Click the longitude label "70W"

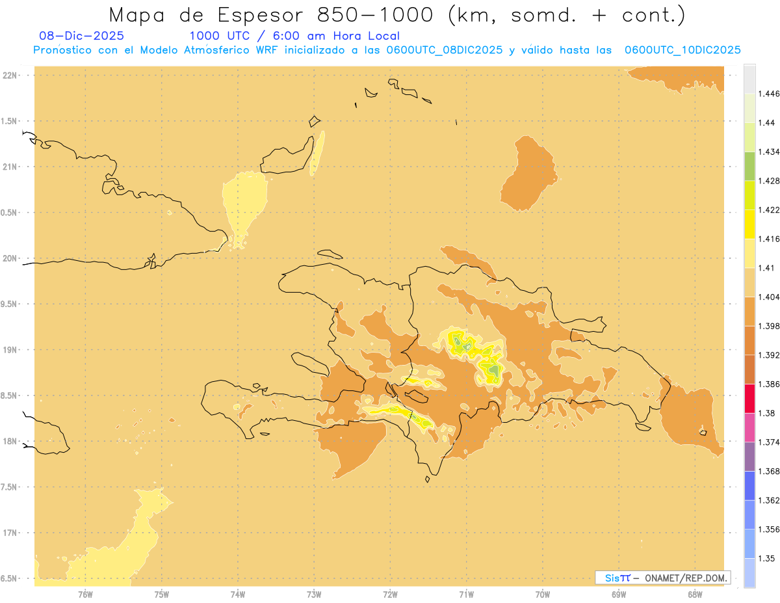[x=543, y=594]
